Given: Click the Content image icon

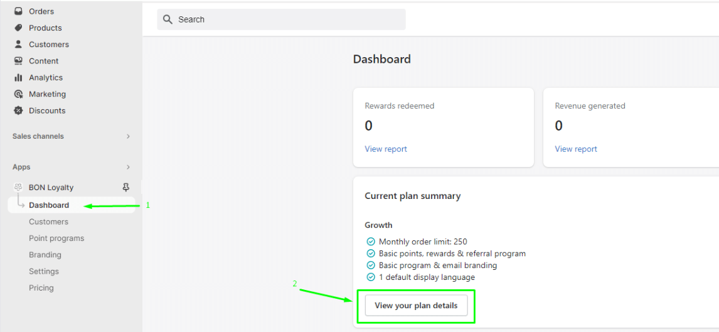Looking at the screenshot, I should click(18, 60).
